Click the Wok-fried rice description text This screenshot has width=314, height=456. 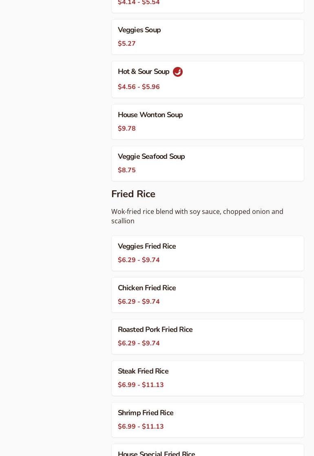click(197, 216)
